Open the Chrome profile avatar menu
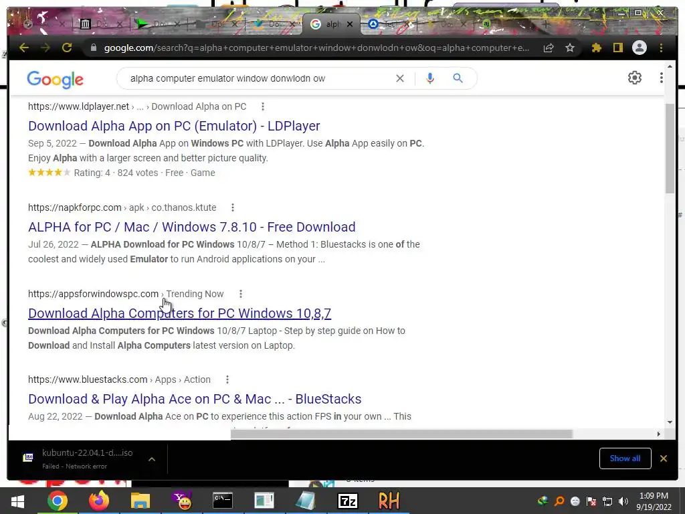 [x=640, y=48]
